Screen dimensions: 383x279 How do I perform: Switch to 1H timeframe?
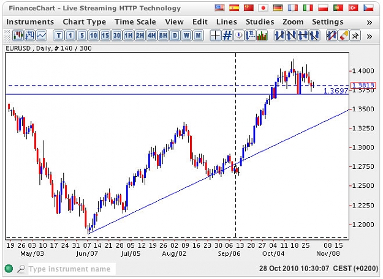[x=128, y=35]
